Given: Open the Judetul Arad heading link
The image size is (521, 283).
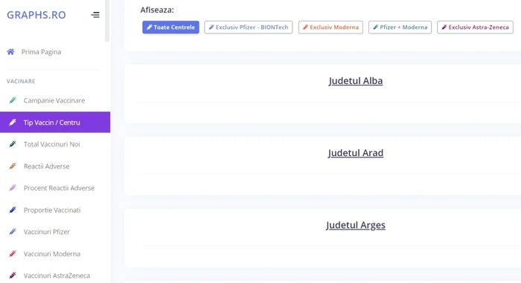Looking at the screenshot, I should click(356, 152).
